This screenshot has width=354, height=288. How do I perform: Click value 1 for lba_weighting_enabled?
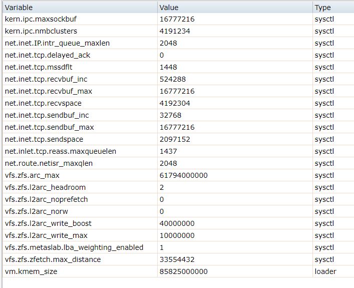click(162, 247)
